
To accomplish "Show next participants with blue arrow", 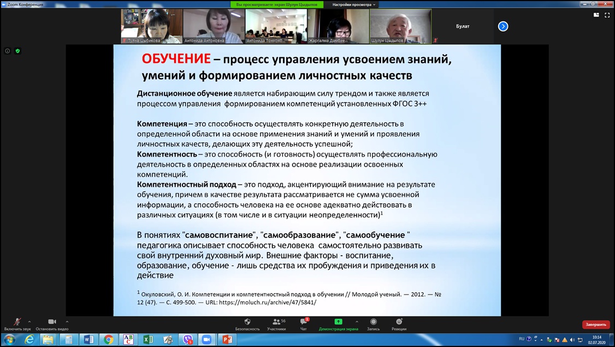I will (x=503, y=26).
